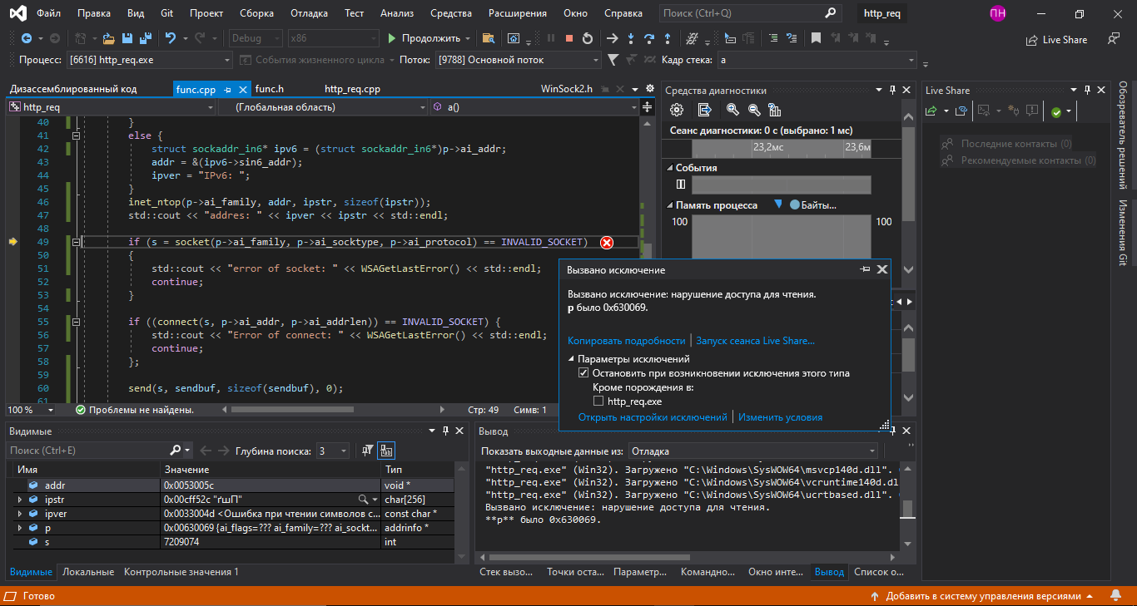Open the Debug configuration dropdown
The width and height of the screenshot is (1137, 606).
(x=255, y=38)
